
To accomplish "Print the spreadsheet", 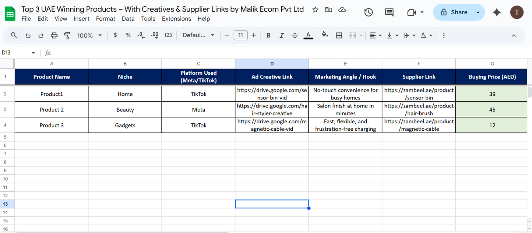I will (54, 35).
